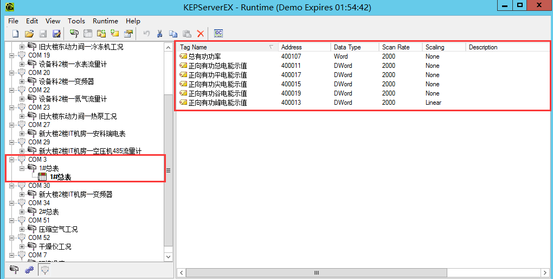Select 新大楼2楼IT机房—安科瑞电表 device
The height and width of the screenshot is (279, 553).
[x=82, y=134]
